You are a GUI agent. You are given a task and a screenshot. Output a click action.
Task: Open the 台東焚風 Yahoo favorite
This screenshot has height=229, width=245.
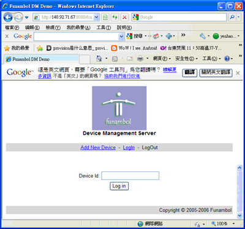coord(191,48)
